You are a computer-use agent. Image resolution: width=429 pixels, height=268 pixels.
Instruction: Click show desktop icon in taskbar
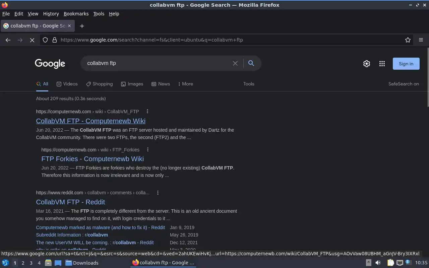[58, 263]
